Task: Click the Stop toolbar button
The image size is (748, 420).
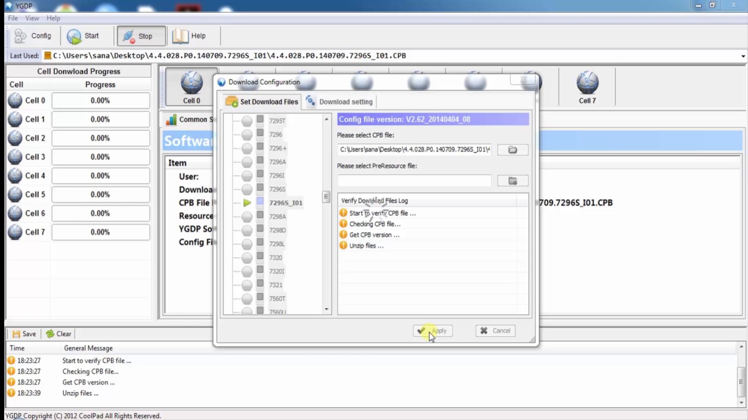Action: [x=141, y=36]
